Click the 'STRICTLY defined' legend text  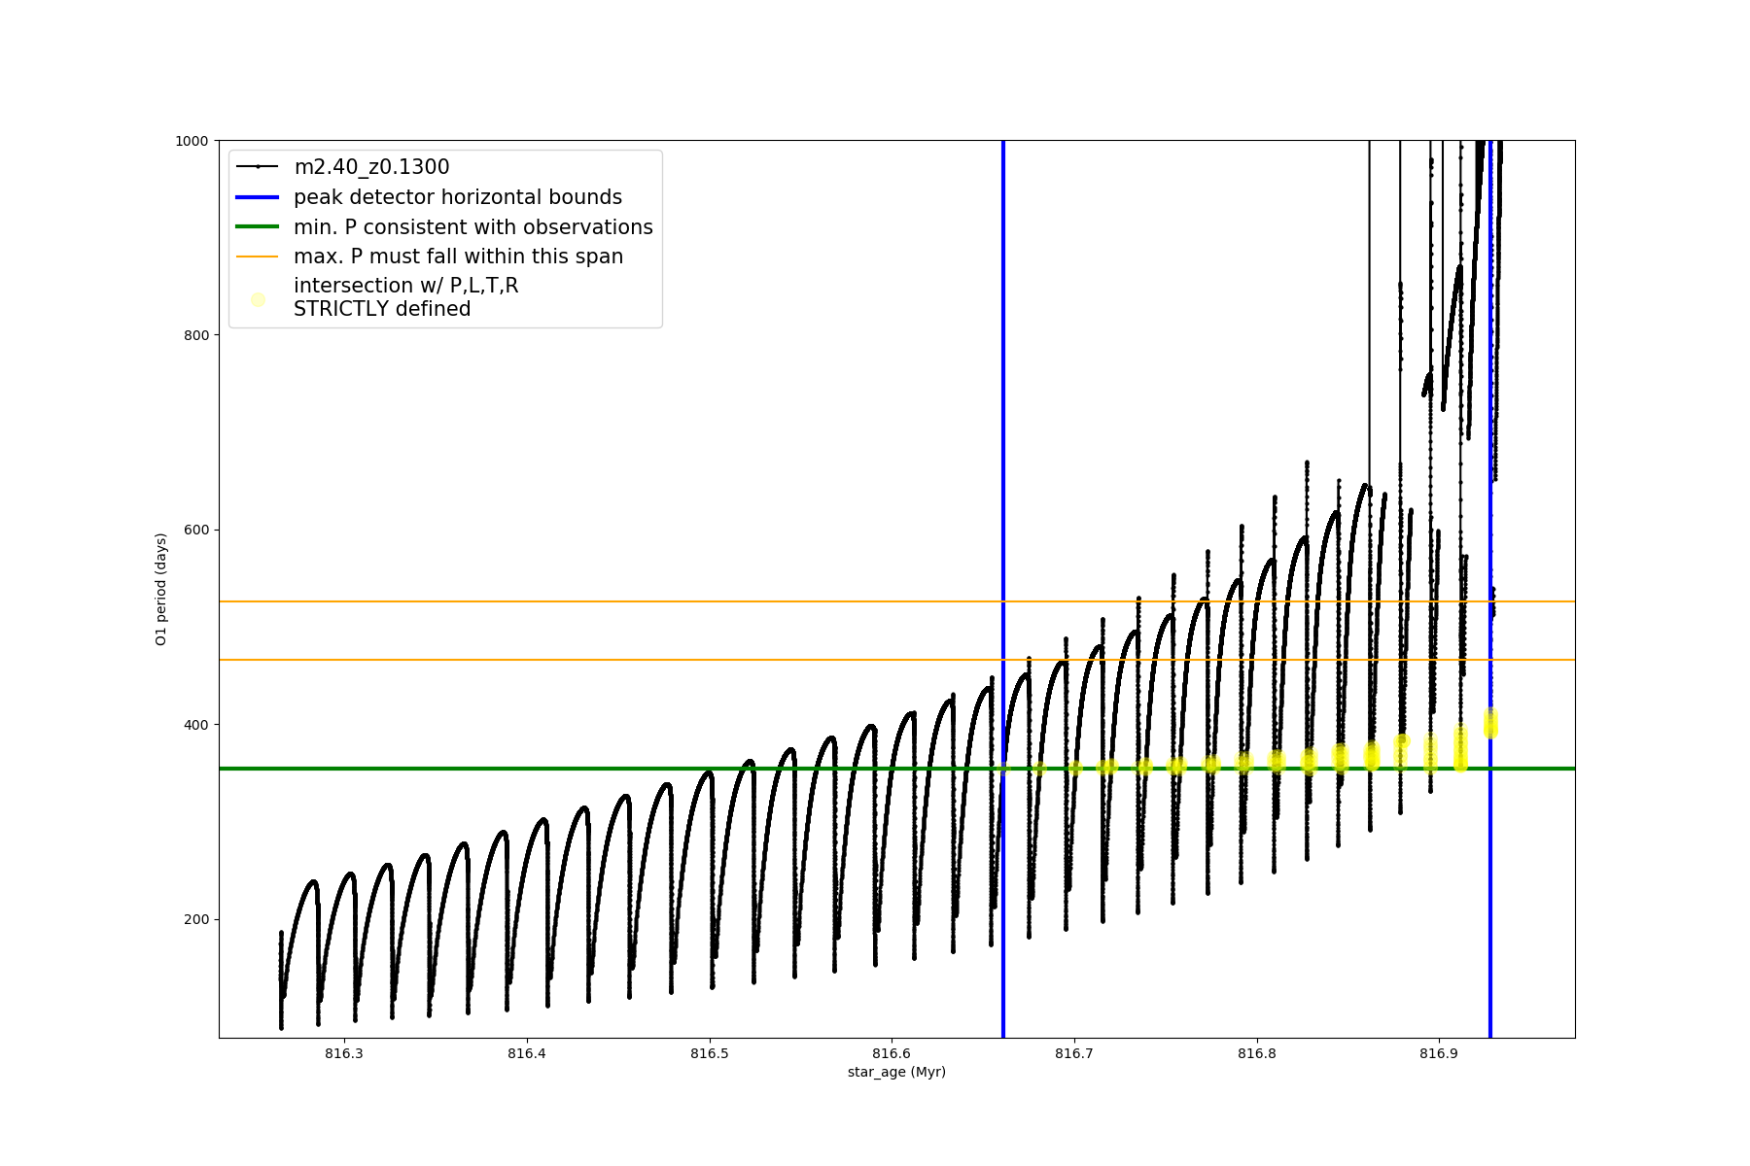pos(382,309)
